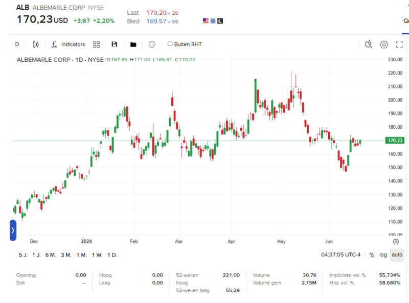Open the time axis settings gear icon
Screen dimensions: 409x303
click(396, 242)
